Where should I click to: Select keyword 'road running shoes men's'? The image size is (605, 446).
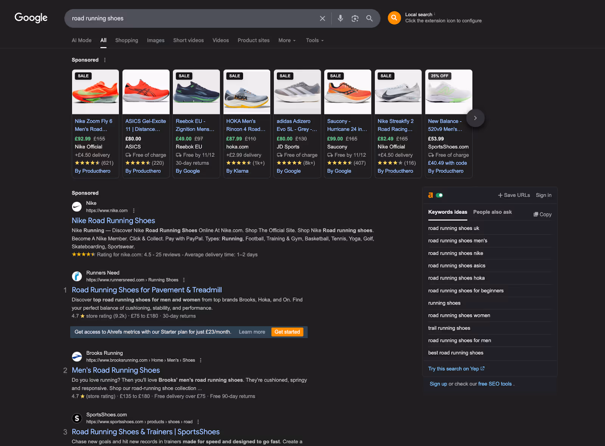pos(458,241)
